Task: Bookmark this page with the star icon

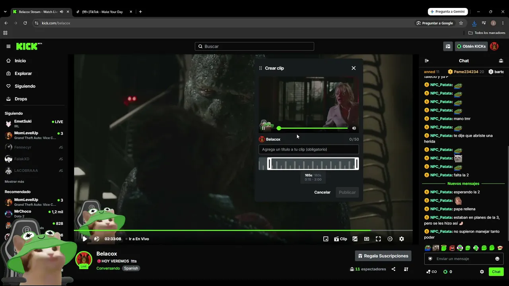Action: (x=461, y=23)
